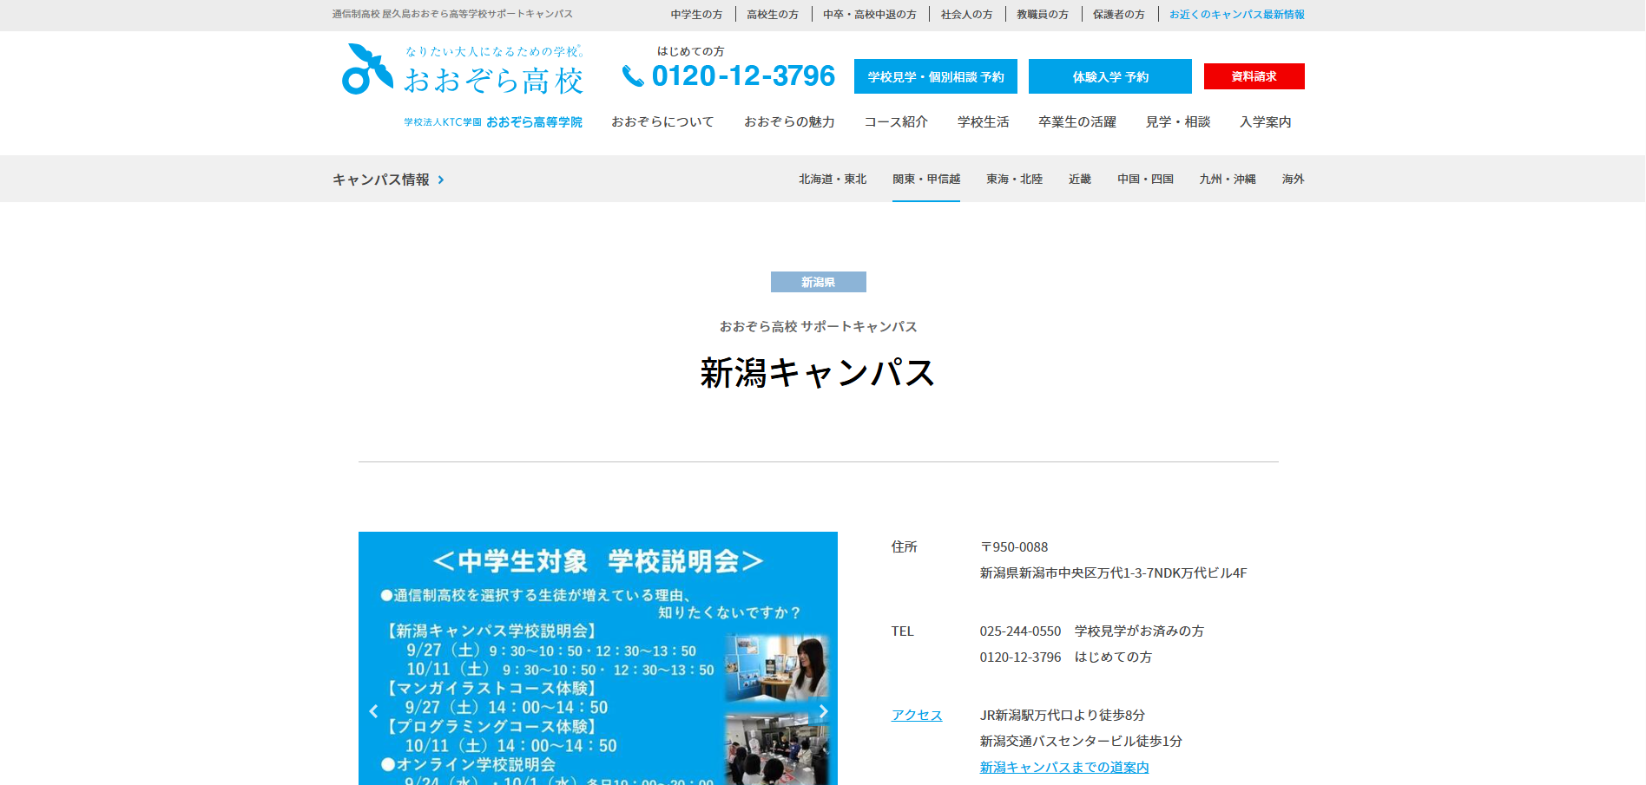This screenshot has height=785, width=1646.
Task: Advance carousel with right arrow
Action: pos(823,711)
